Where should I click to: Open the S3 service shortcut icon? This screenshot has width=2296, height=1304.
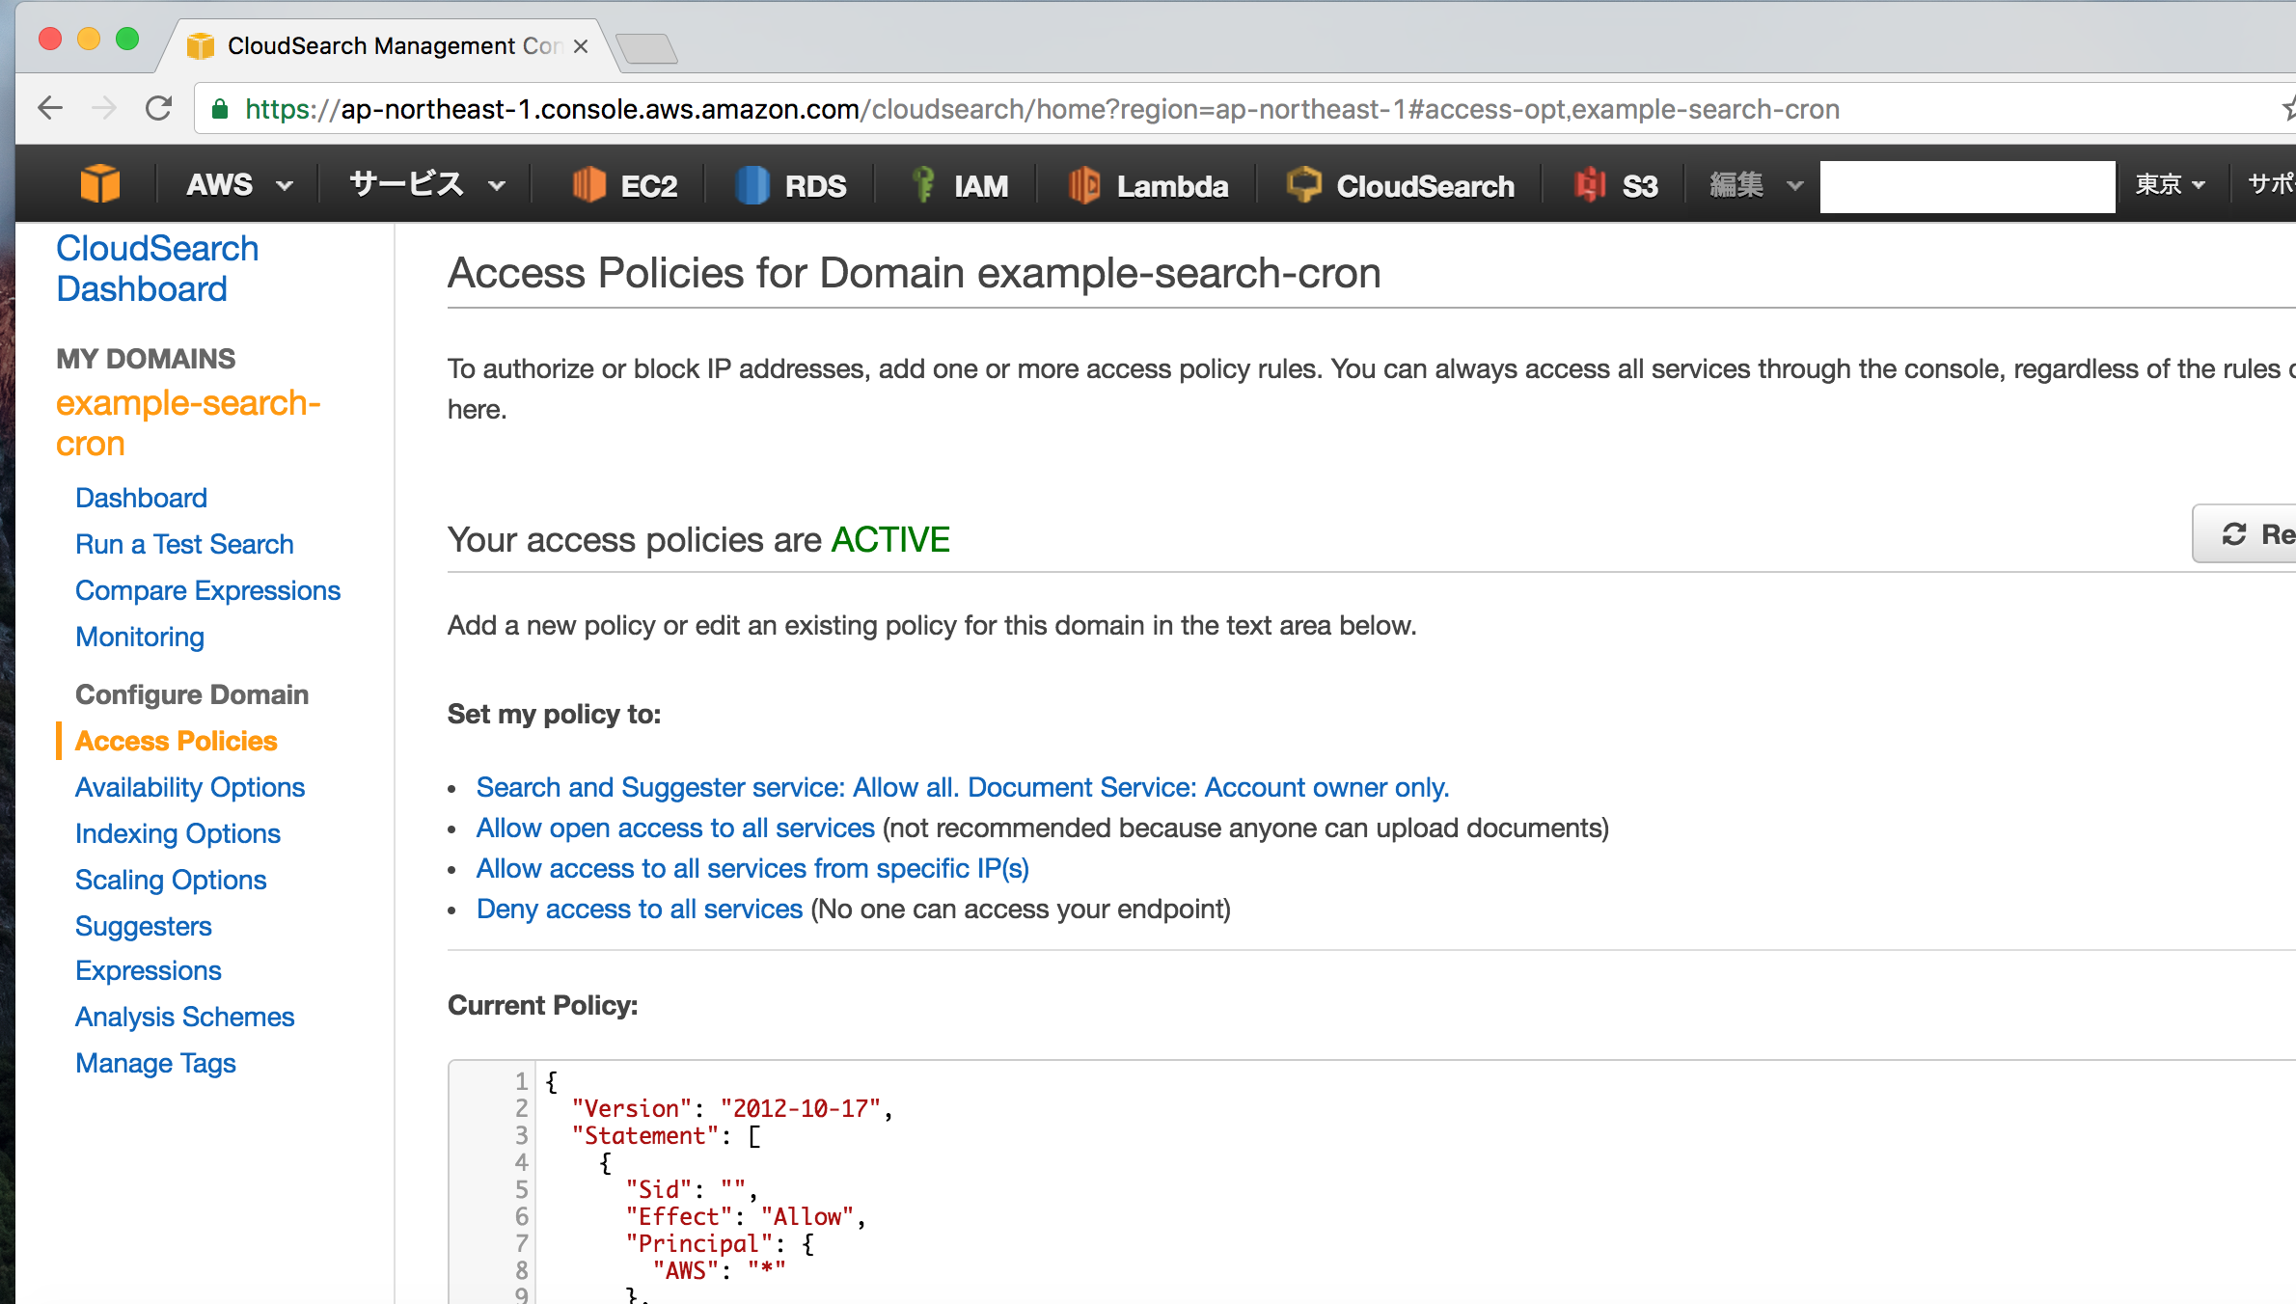(1590, 184)
